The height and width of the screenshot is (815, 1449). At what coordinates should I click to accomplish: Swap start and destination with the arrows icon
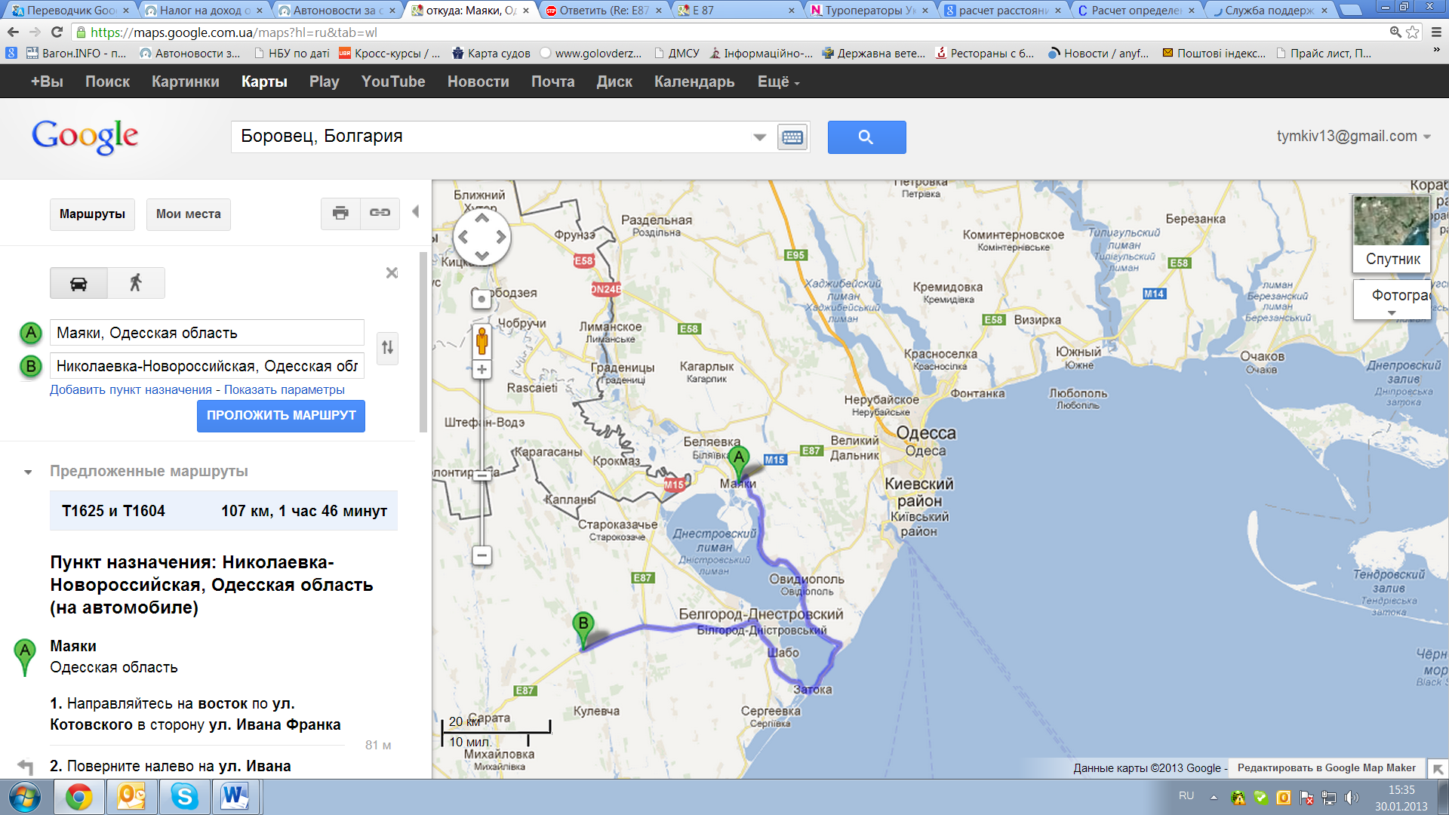click(x=387, y=348)
